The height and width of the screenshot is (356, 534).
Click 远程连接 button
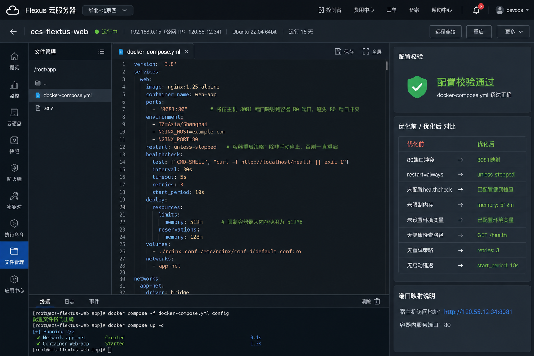[x=445, y=32]
